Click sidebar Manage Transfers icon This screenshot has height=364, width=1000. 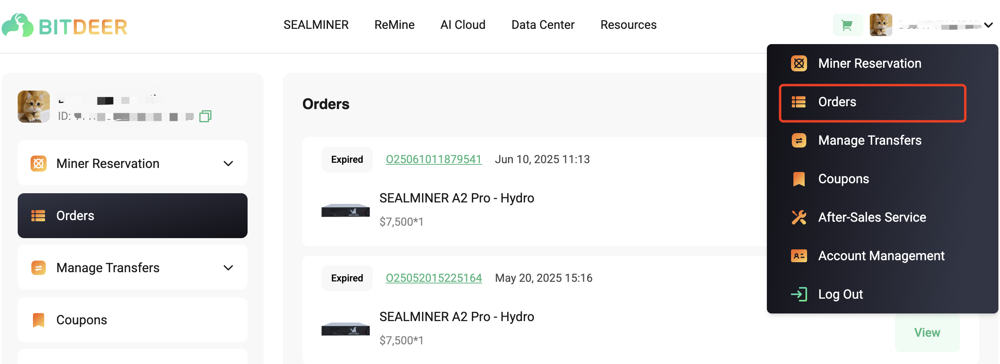[39, 268]
